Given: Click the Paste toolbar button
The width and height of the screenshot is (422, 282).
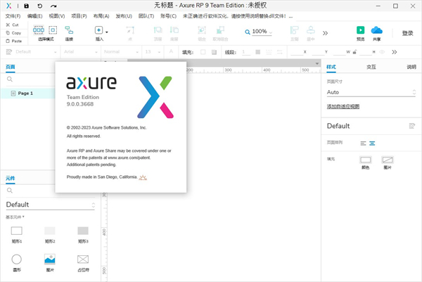Looking at the screenshot, I should click(x=14, y=41).
